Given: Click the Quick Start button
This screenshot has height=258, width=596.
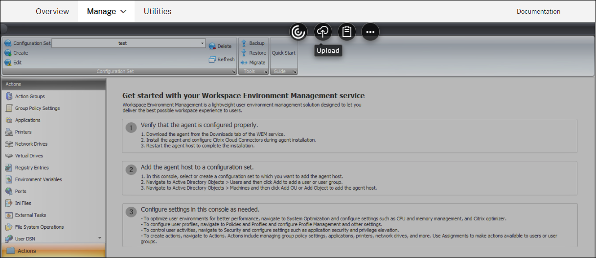Looking at the screenshot, I should (284, 53).
